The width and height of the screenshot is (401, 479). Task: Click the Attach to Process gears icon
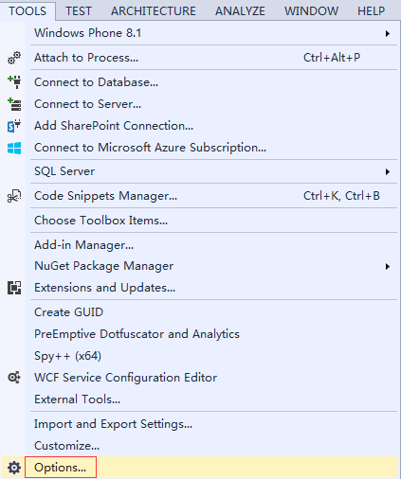tap(14, 58)
